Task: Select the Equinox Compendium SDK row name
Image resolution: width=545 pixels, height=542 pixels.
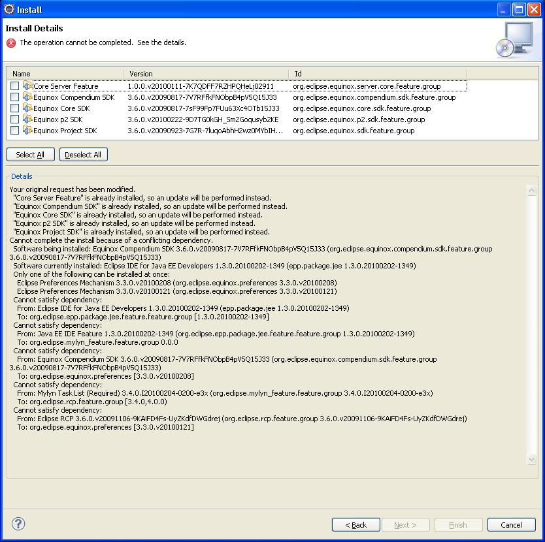Action: coord(74,97)
